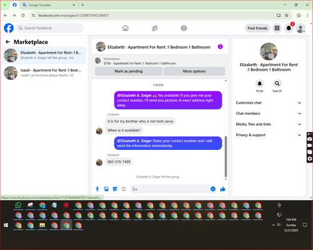Click the Mark as pending button

pos(128,71)
